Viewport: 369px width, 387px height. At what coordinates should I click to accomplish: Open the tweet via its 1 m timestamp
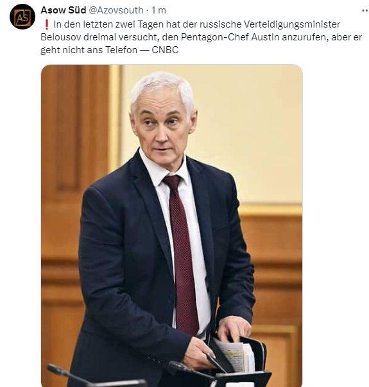click(x=159, y=10)
